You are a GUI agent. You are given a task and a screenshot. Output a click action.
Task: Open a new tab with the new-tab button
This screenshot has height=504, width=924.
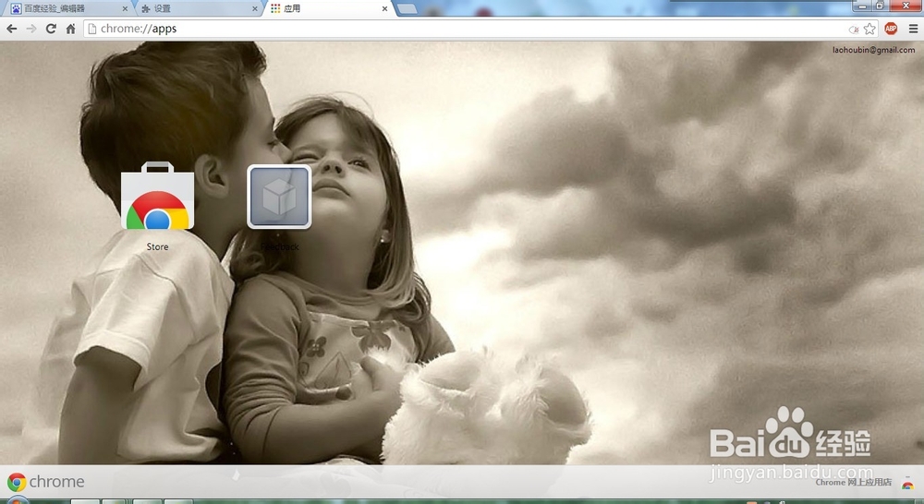click(x=407, y=9)
